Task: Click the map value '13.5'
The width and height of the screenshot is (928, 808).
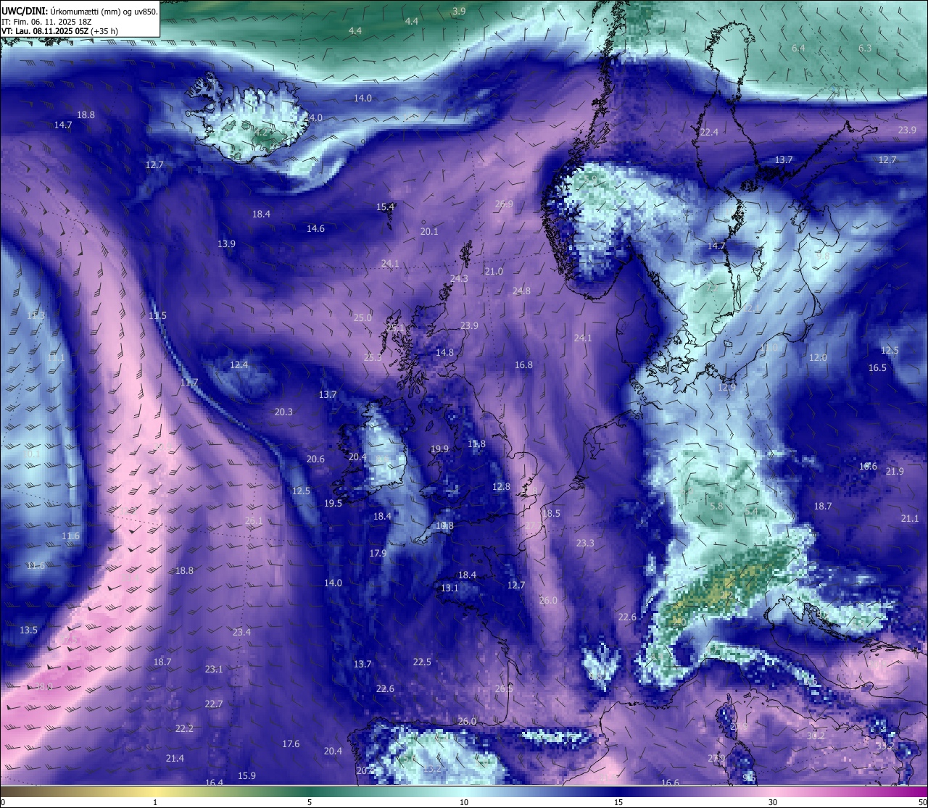Action: click(x=28, y=630)
